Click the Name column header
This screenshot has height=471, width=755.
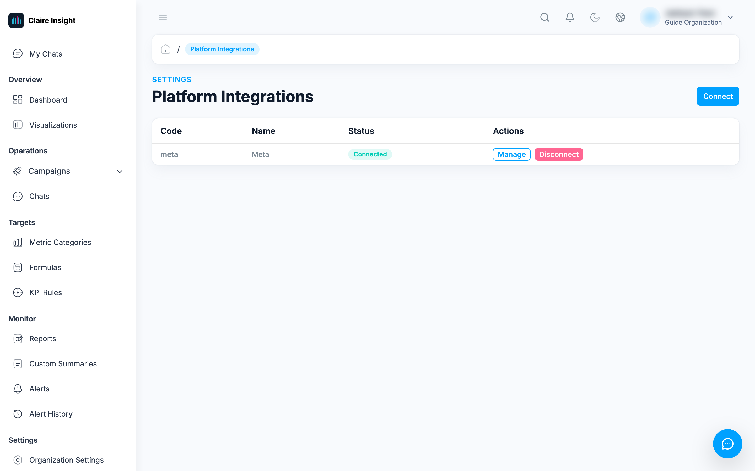point(263,131)
